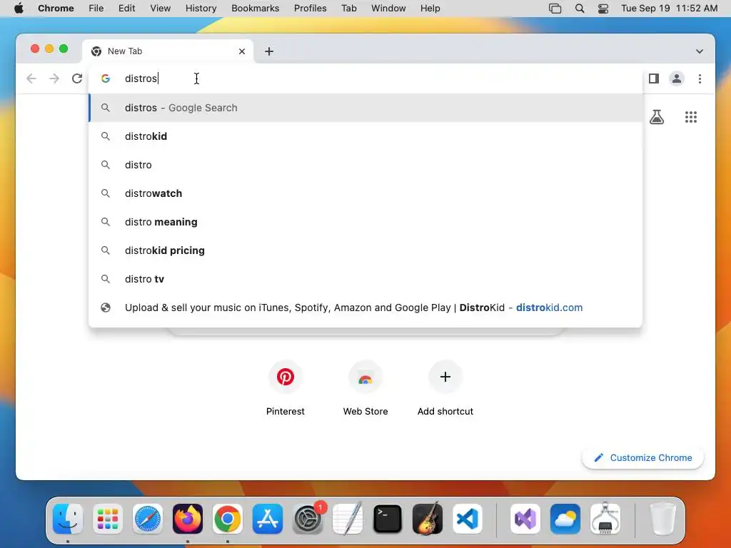Viewport: 731px width, 548px height.
Task: Reload the page with refresh icon
Action: point(77,78)
